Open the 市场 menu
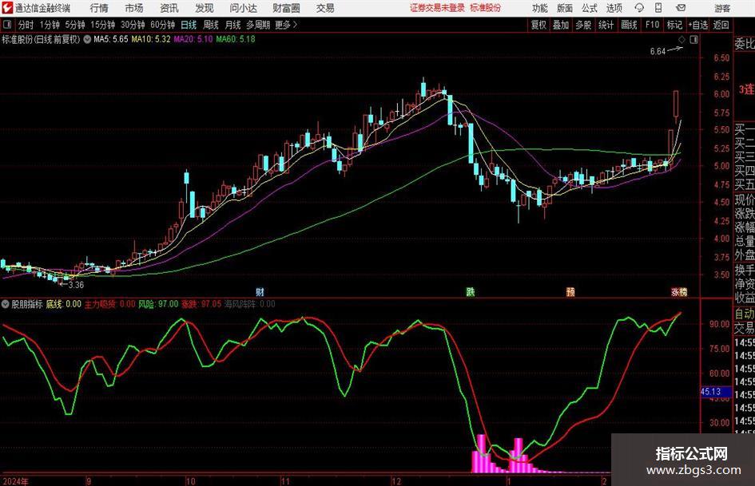The height and width of the screenshot is (486, 755). (134, 8)
